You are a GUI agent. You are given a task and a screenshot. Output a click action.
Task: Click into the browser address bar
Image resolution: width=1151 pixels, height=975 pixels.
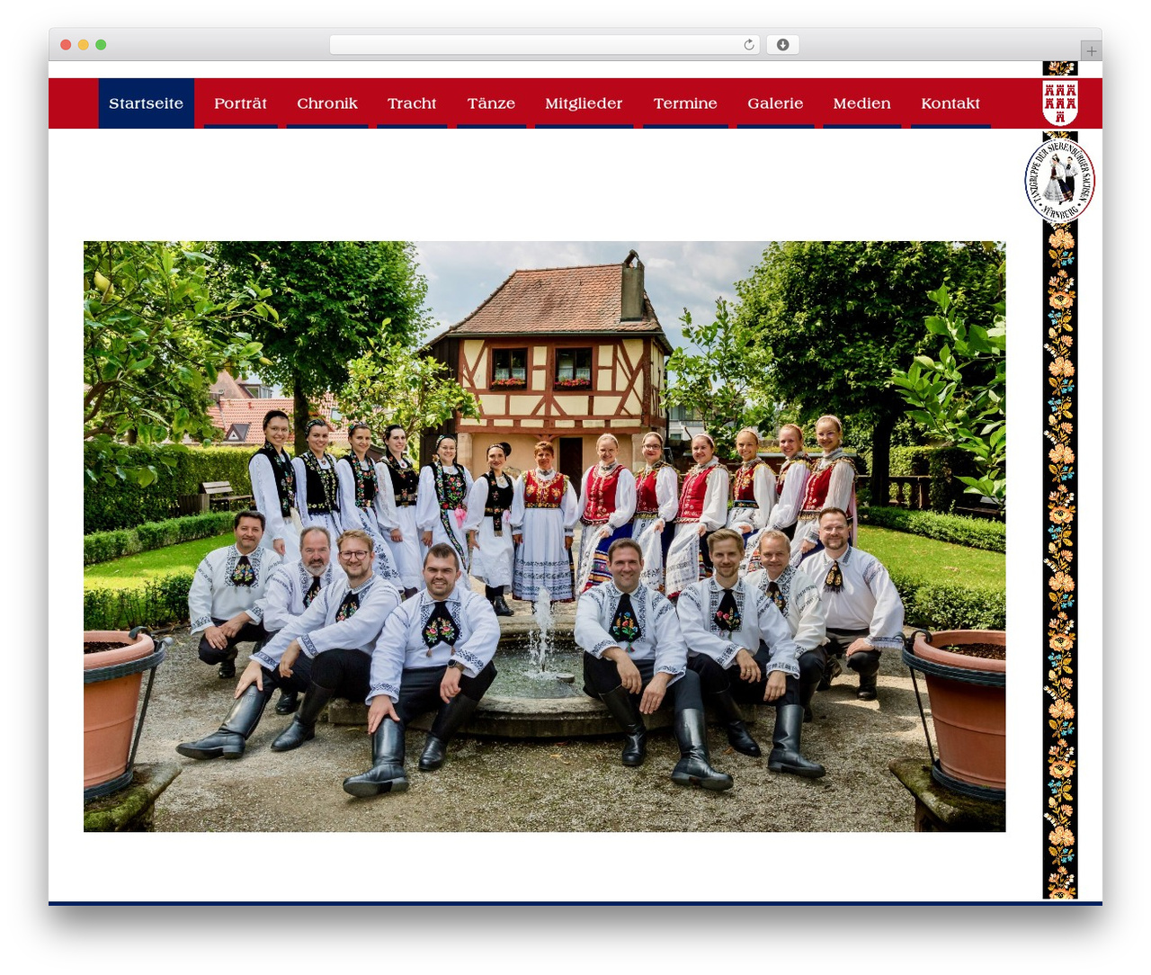coord(545,45)
